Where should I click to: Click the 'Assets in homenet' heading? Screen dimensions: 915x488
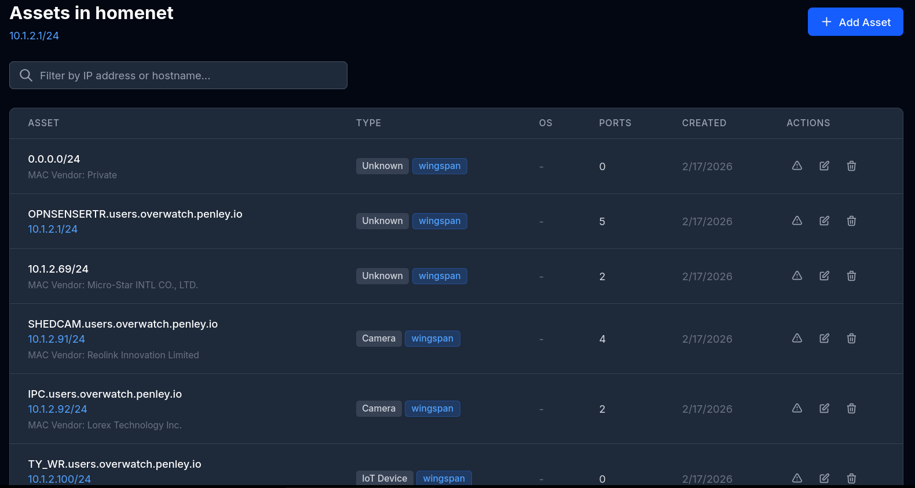point(91,13)
